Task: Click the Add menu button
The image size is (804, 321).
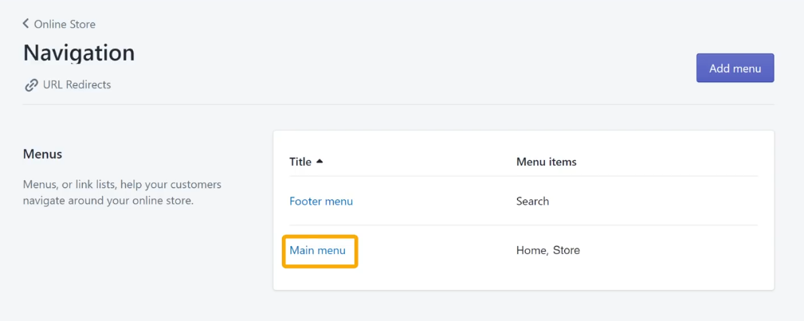Action: (735, 68)
